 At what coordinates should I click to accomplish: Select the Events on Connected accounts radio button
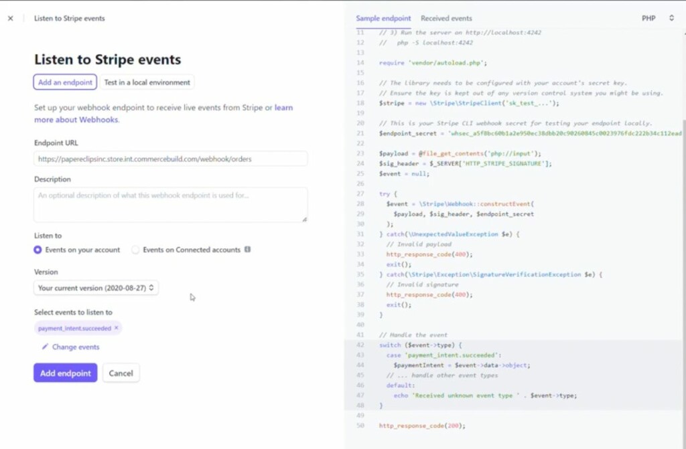tap(135, 249)
